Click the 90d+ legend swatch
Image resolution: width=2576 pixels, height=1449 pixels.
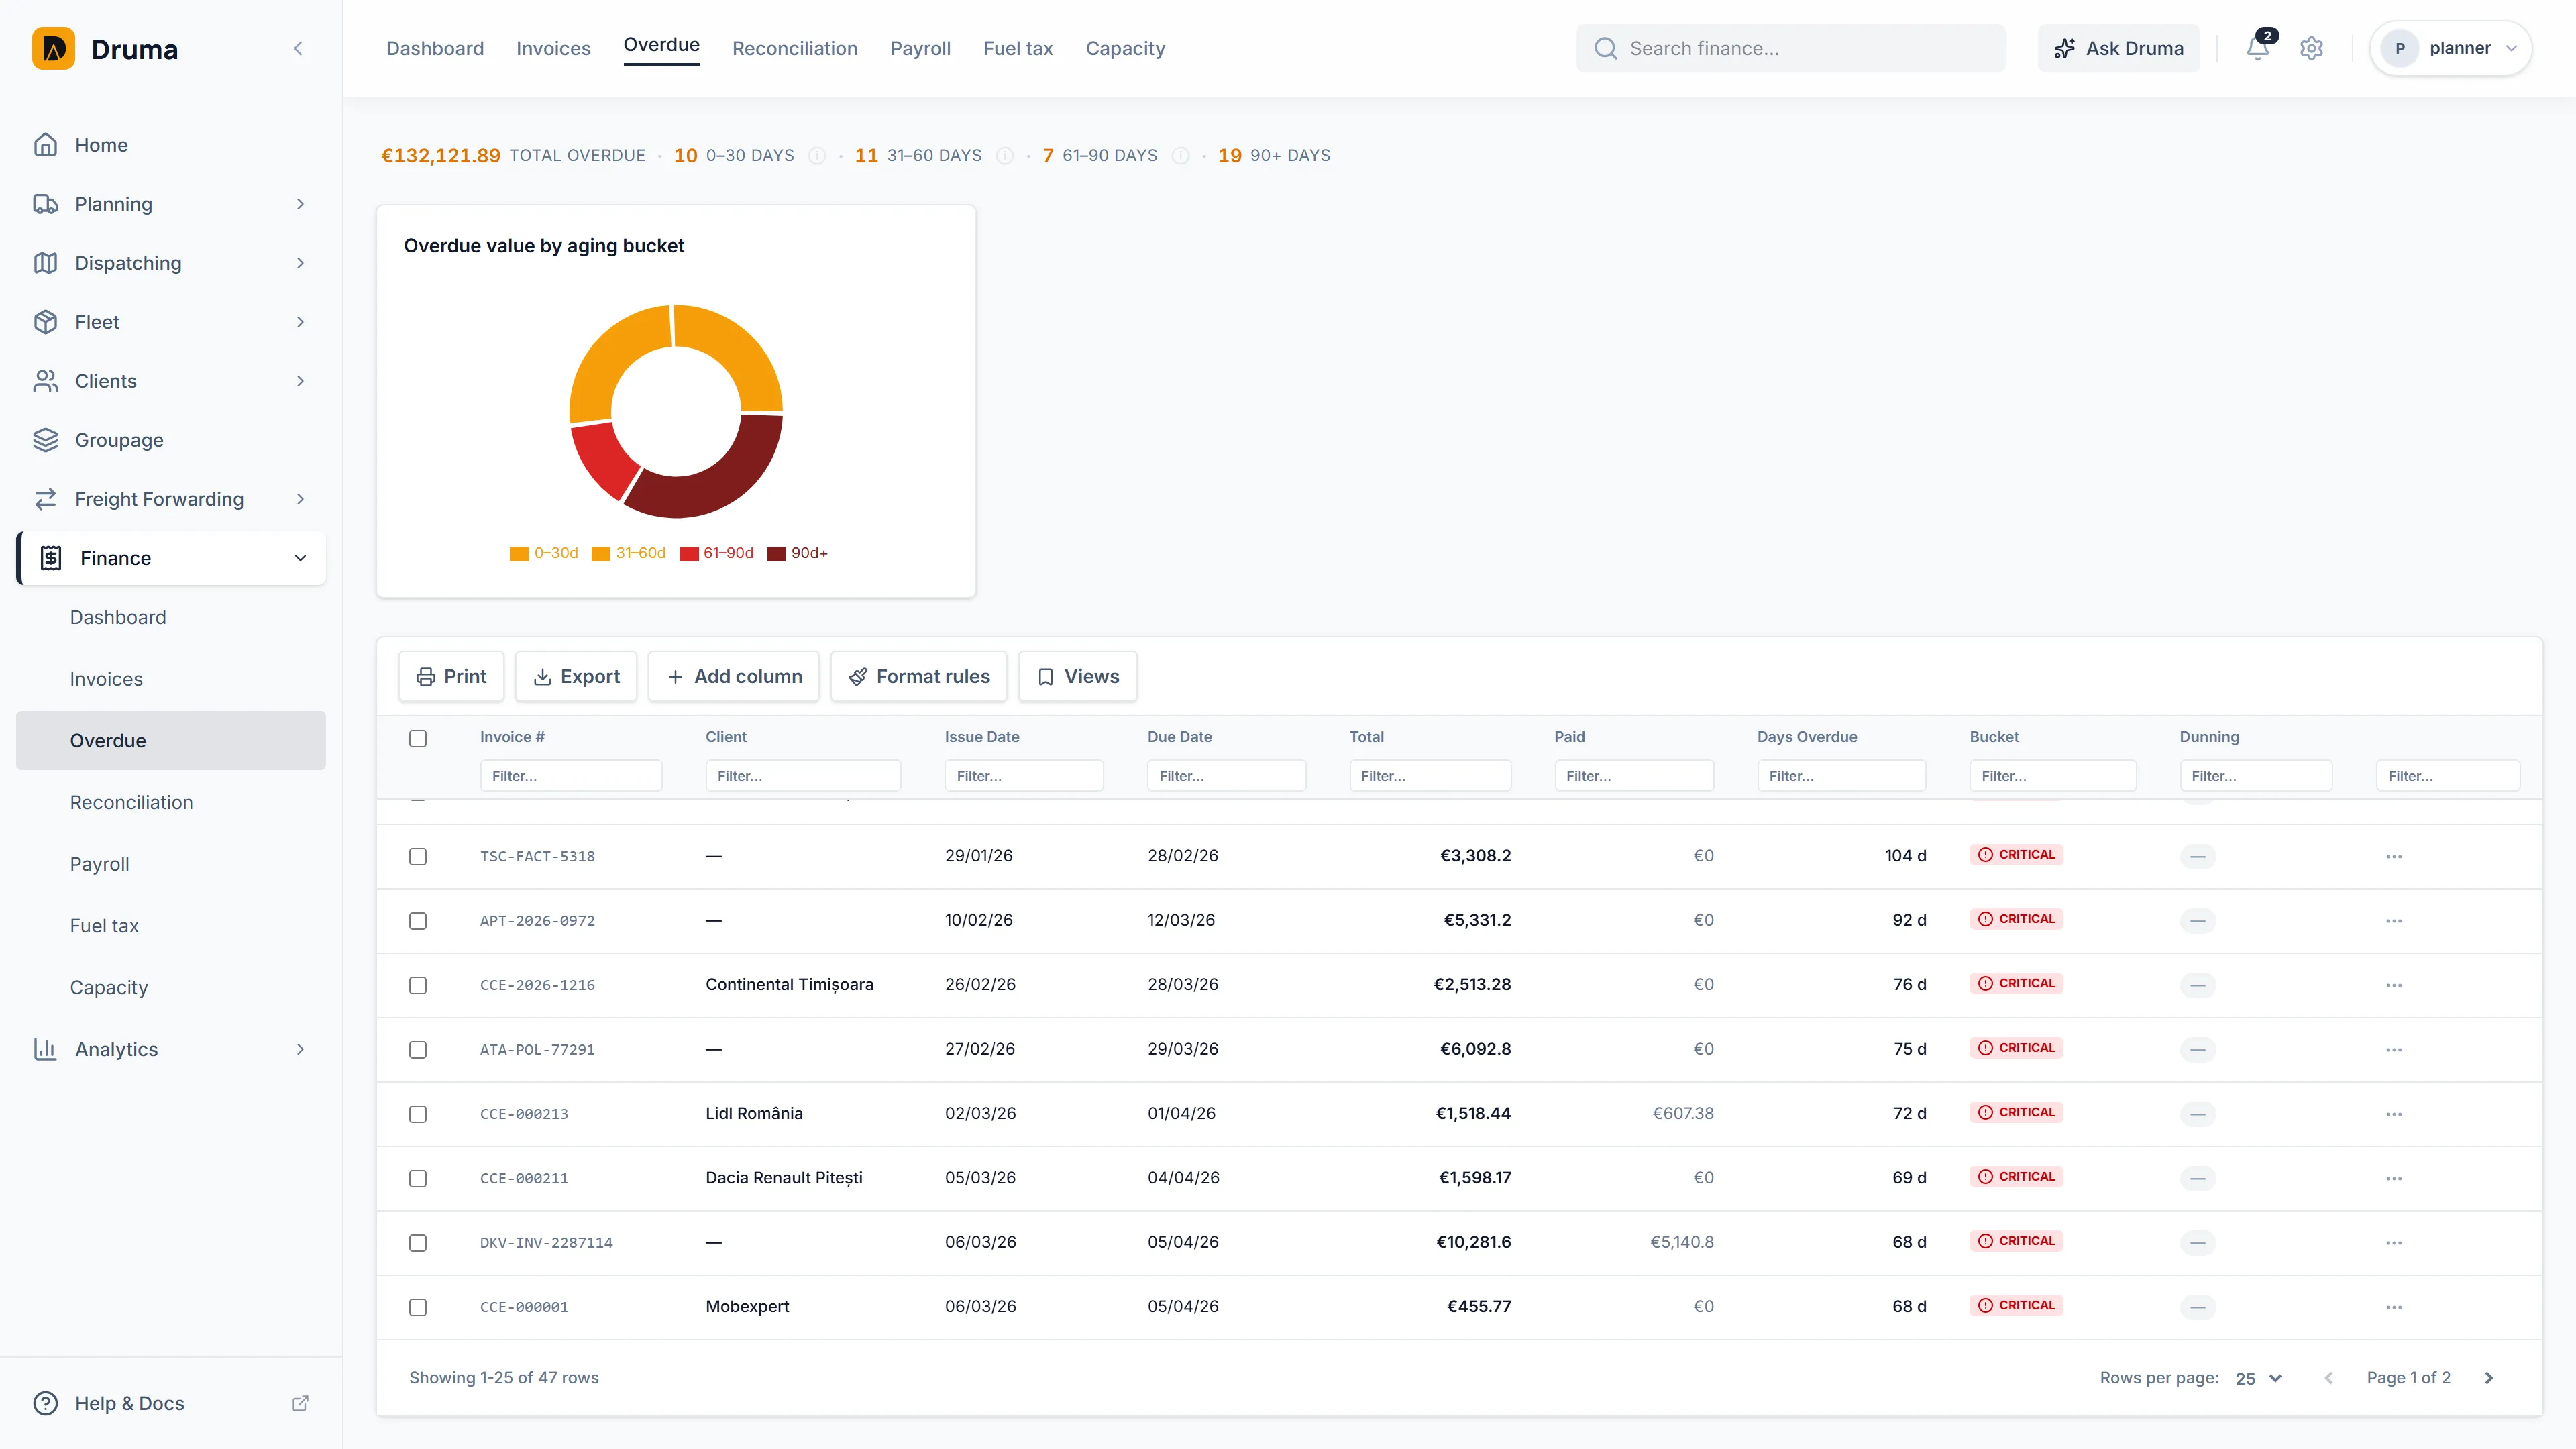776,554
